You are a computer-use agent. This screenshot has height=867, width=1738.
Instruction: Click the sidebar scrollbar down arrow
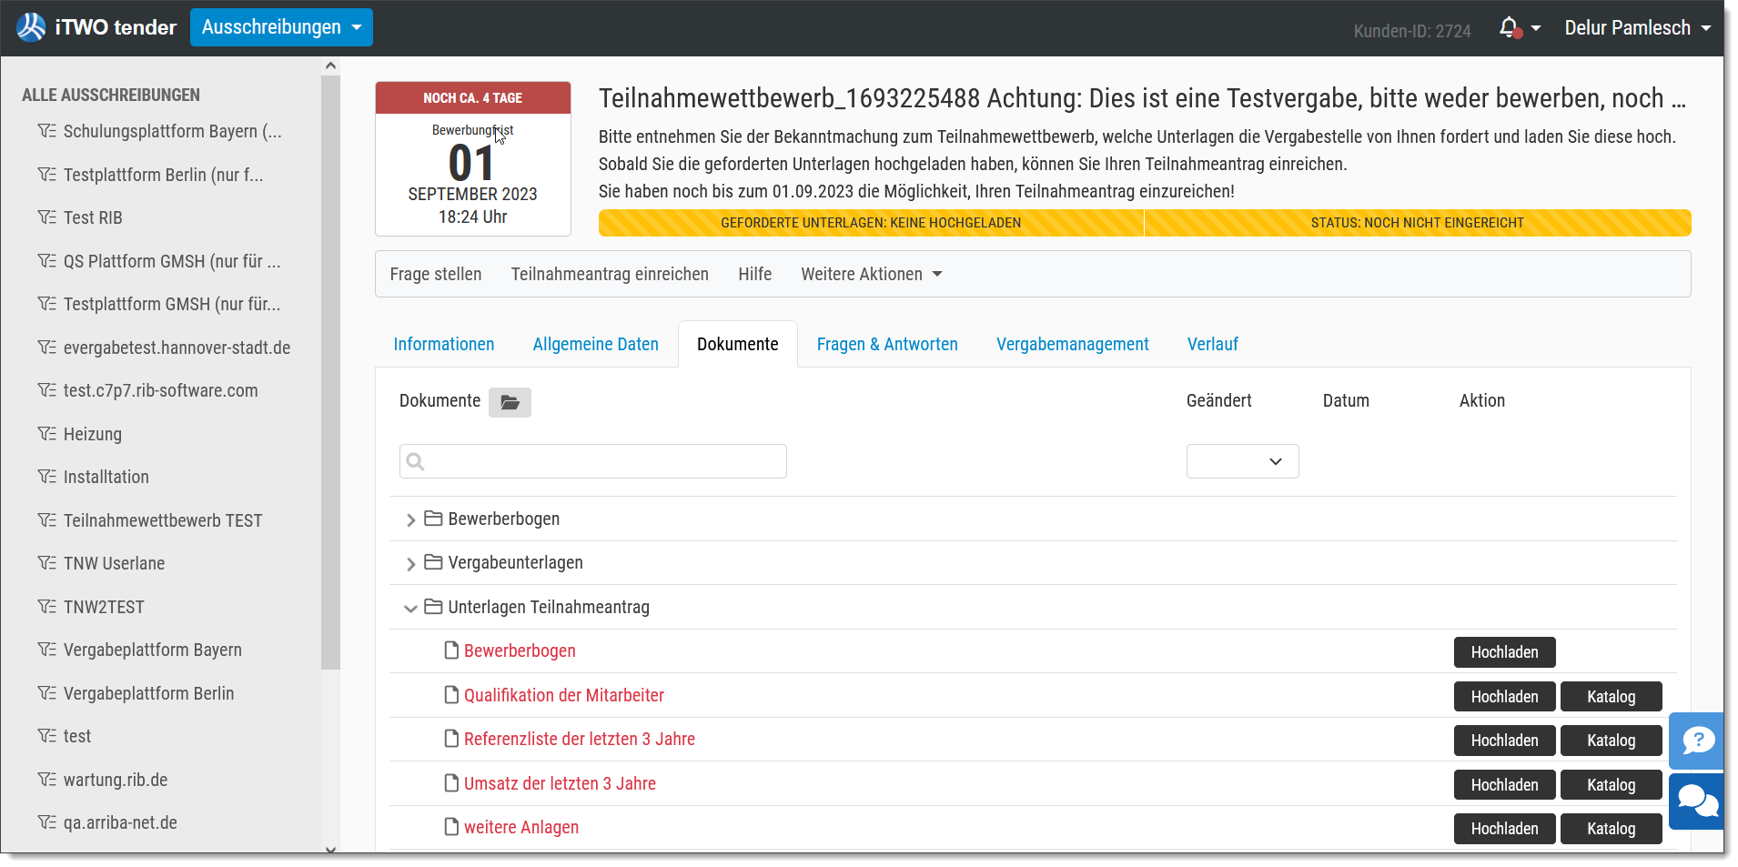(330, 850)
